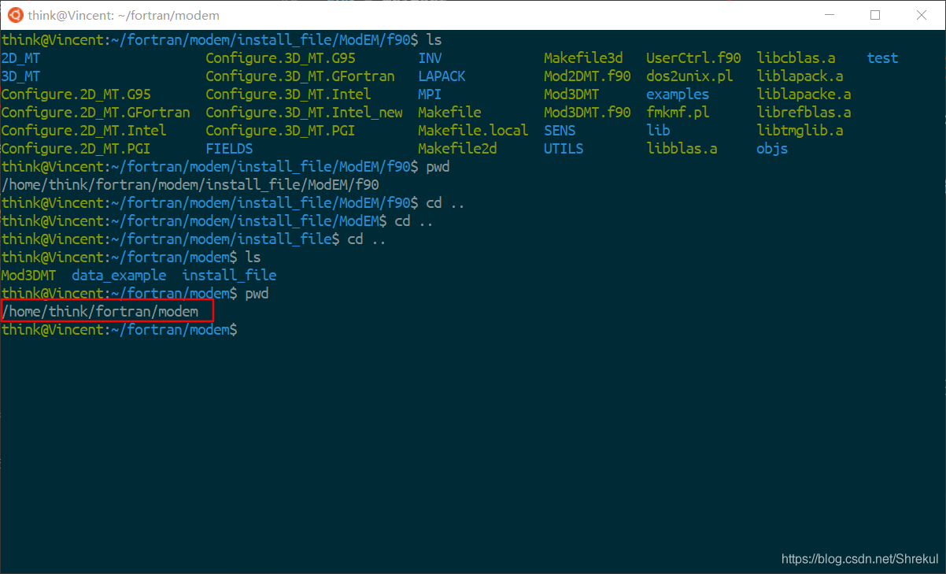Click Configure.2D_MT.PGI file name
This screenshot has width=946, height=574.
pyautogui.click(x=76, y=148)
